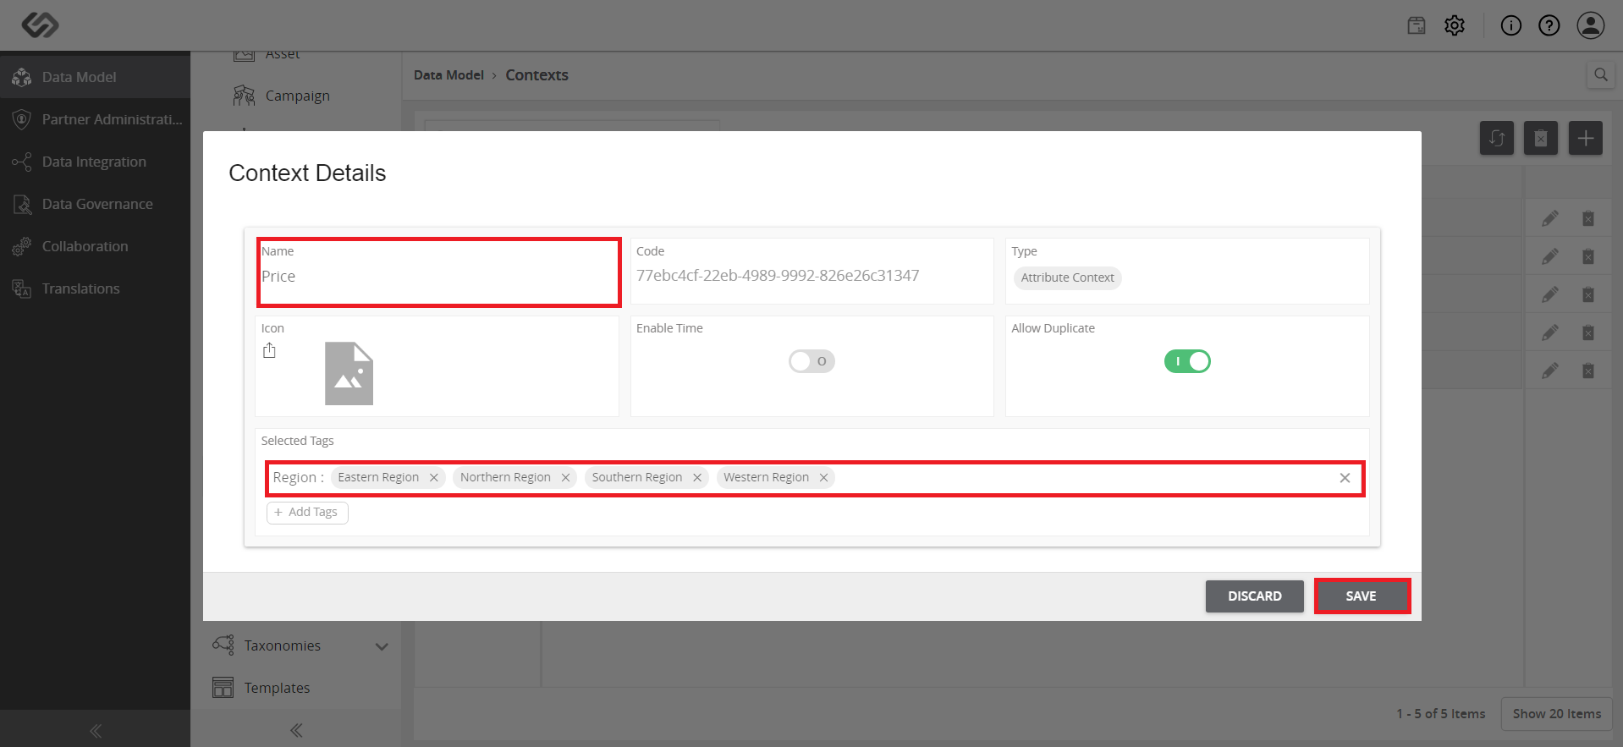Click the Context Details heading

307,173
